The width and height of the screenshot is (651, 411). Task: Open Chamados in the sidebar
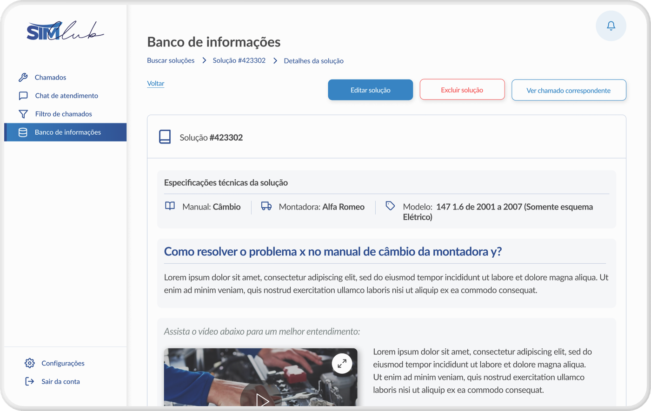tap(50, 78)
